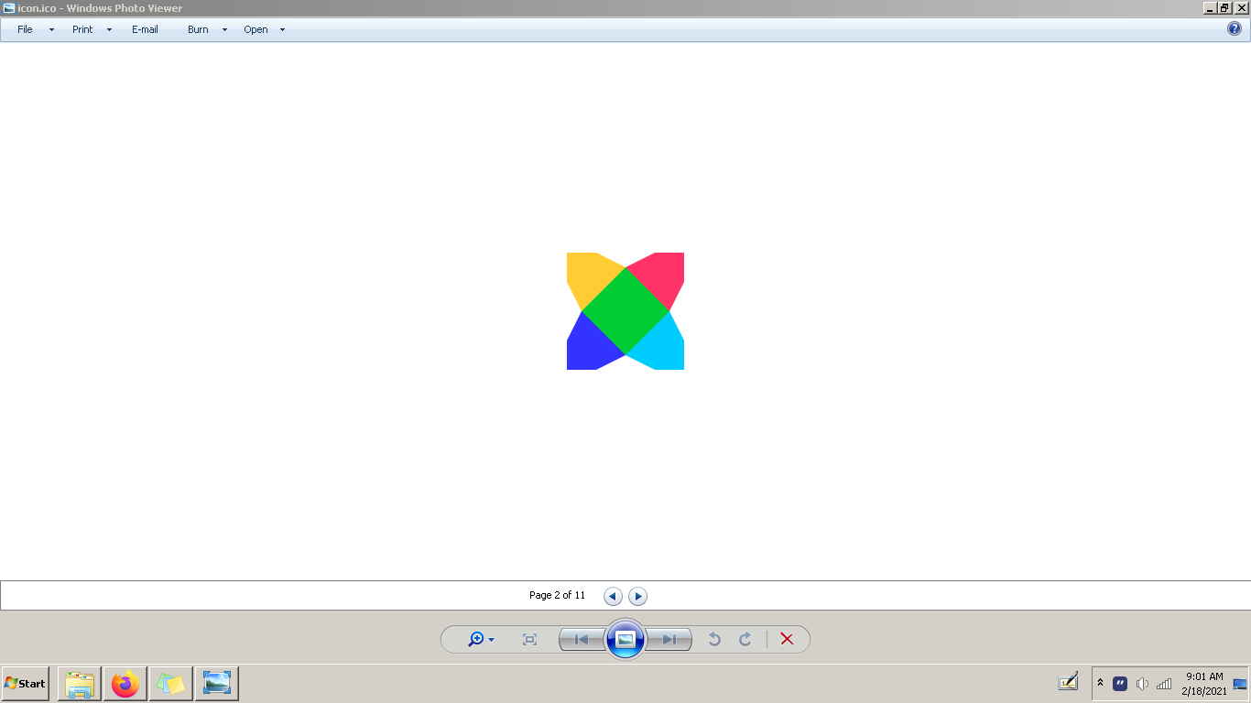Play the slide show

pos(625,639)
